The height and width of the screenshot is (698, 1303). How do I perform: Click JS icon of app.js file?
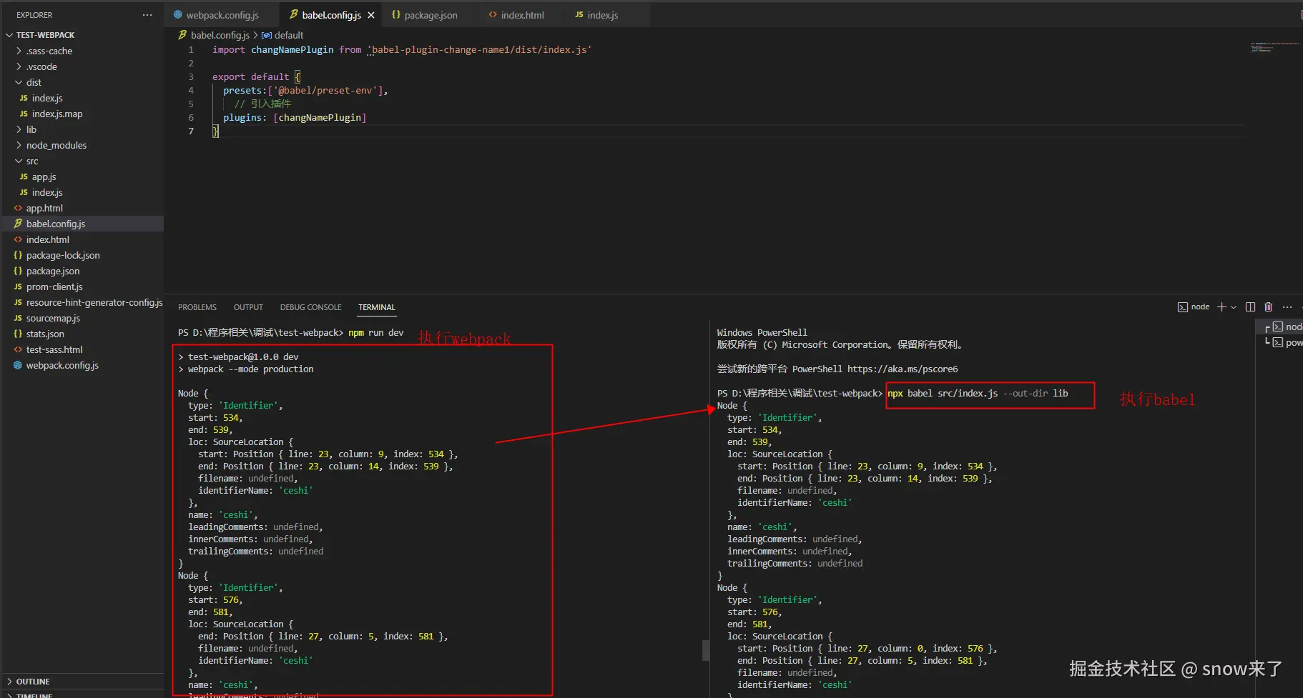coord(24,176)
